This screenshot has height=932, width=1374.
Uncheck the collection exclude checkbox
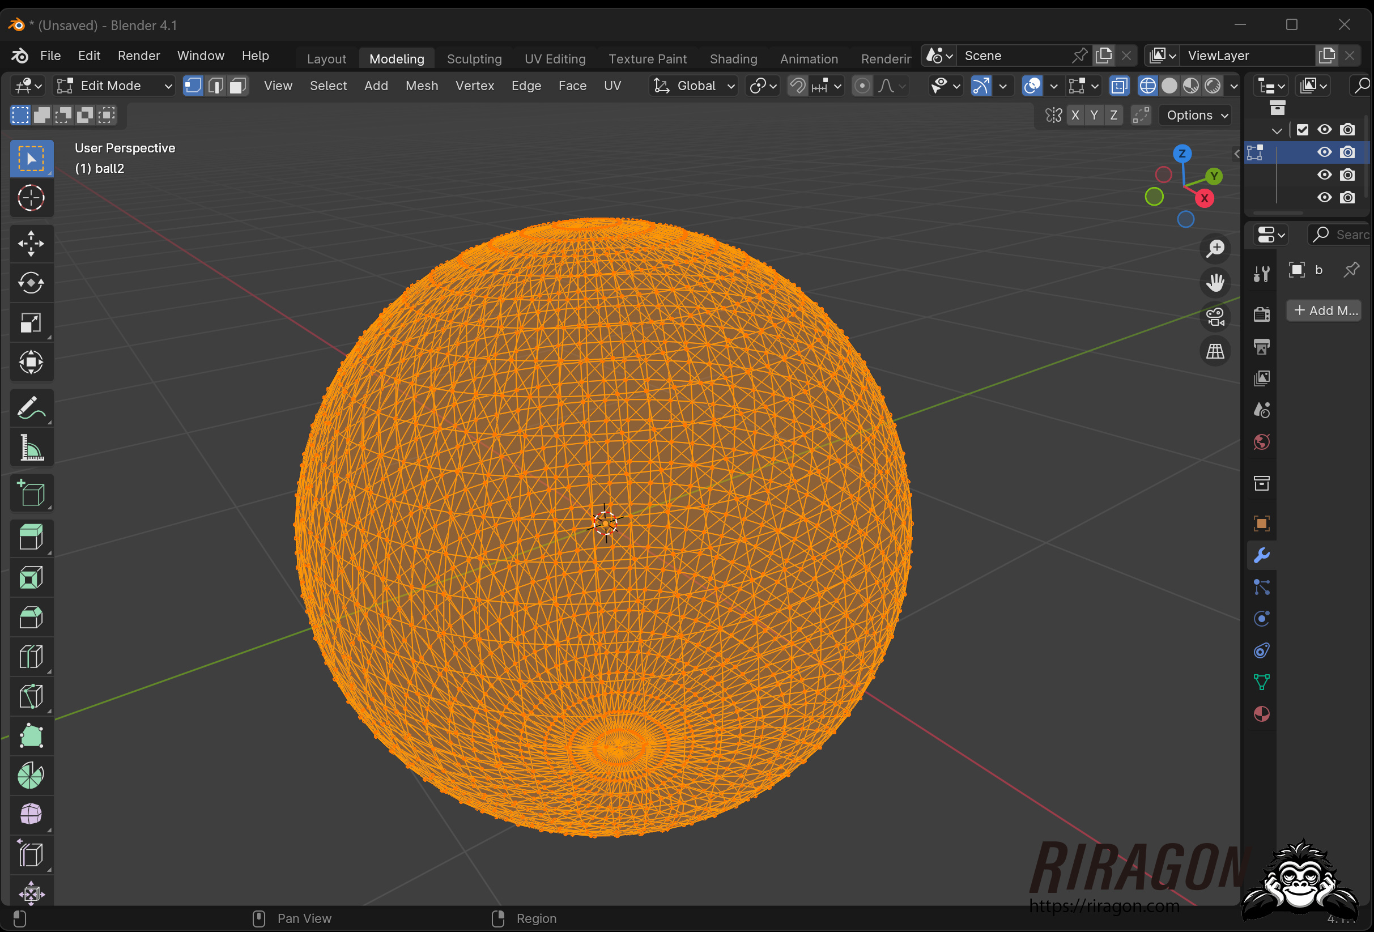[1302, 130]
